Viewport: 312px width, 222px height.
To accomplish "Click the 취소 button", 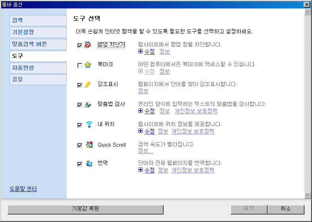I will 286,209.
